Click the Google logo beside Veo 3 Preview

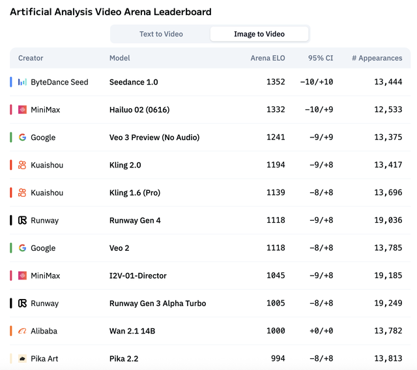[x=23, y=137]
